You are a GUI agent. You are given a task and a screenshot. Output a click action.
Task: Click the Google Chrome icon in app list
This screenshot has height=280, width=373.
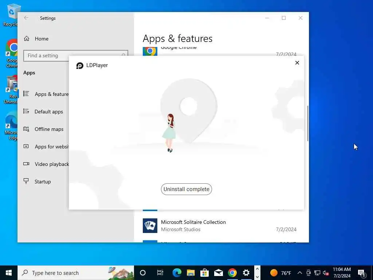click(x=150, y=51)
